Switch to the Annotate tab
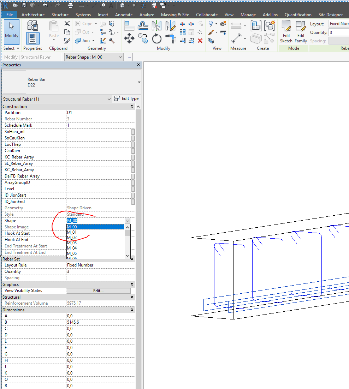The image size is (349, 389). 124,14
